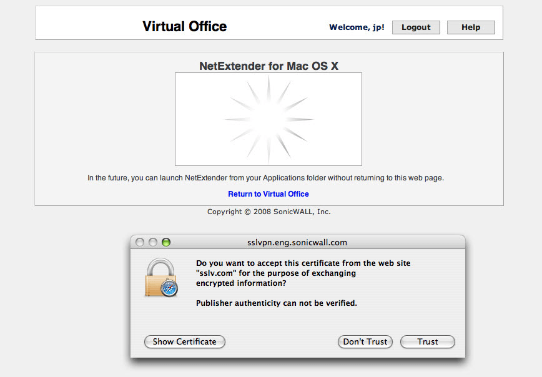
Task: Click the sslvpn.eng.sonicwall.com title bar
Action: coord(298,242)
